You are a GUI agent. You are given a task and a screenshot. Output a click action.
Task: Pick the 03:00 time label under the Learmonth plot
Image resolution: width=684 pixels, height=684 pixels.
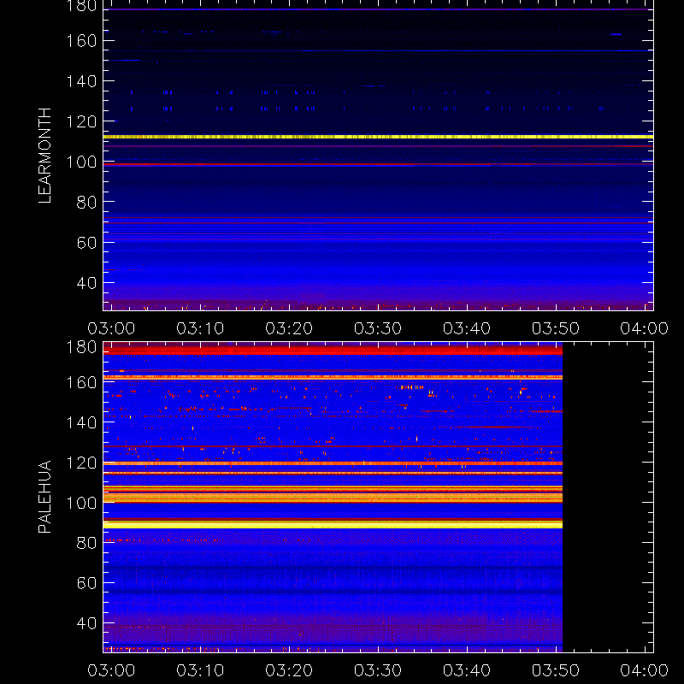tap(111, 328)
